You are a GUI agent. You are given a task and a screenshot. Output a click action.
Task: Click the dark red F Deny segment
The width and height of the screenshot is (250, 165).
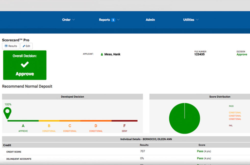pos(124,121)
